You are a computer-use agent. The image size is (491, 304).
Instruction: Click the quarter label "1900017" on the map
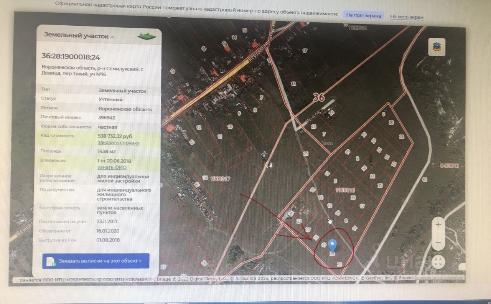220,178
